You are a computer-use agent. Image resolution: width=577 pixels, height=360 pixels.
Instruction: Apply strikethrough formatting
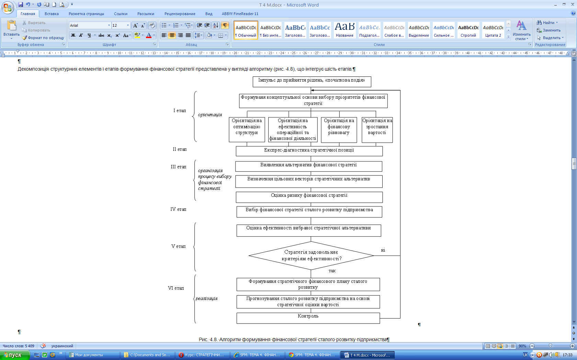101,35
